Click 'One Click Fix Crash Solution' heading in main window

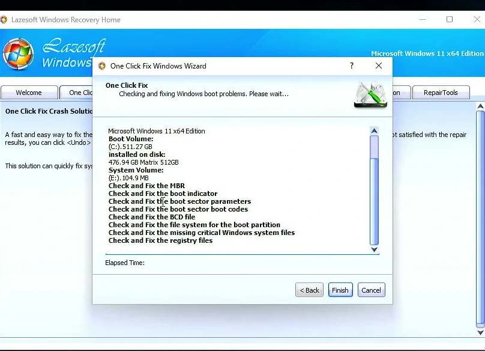49,111
